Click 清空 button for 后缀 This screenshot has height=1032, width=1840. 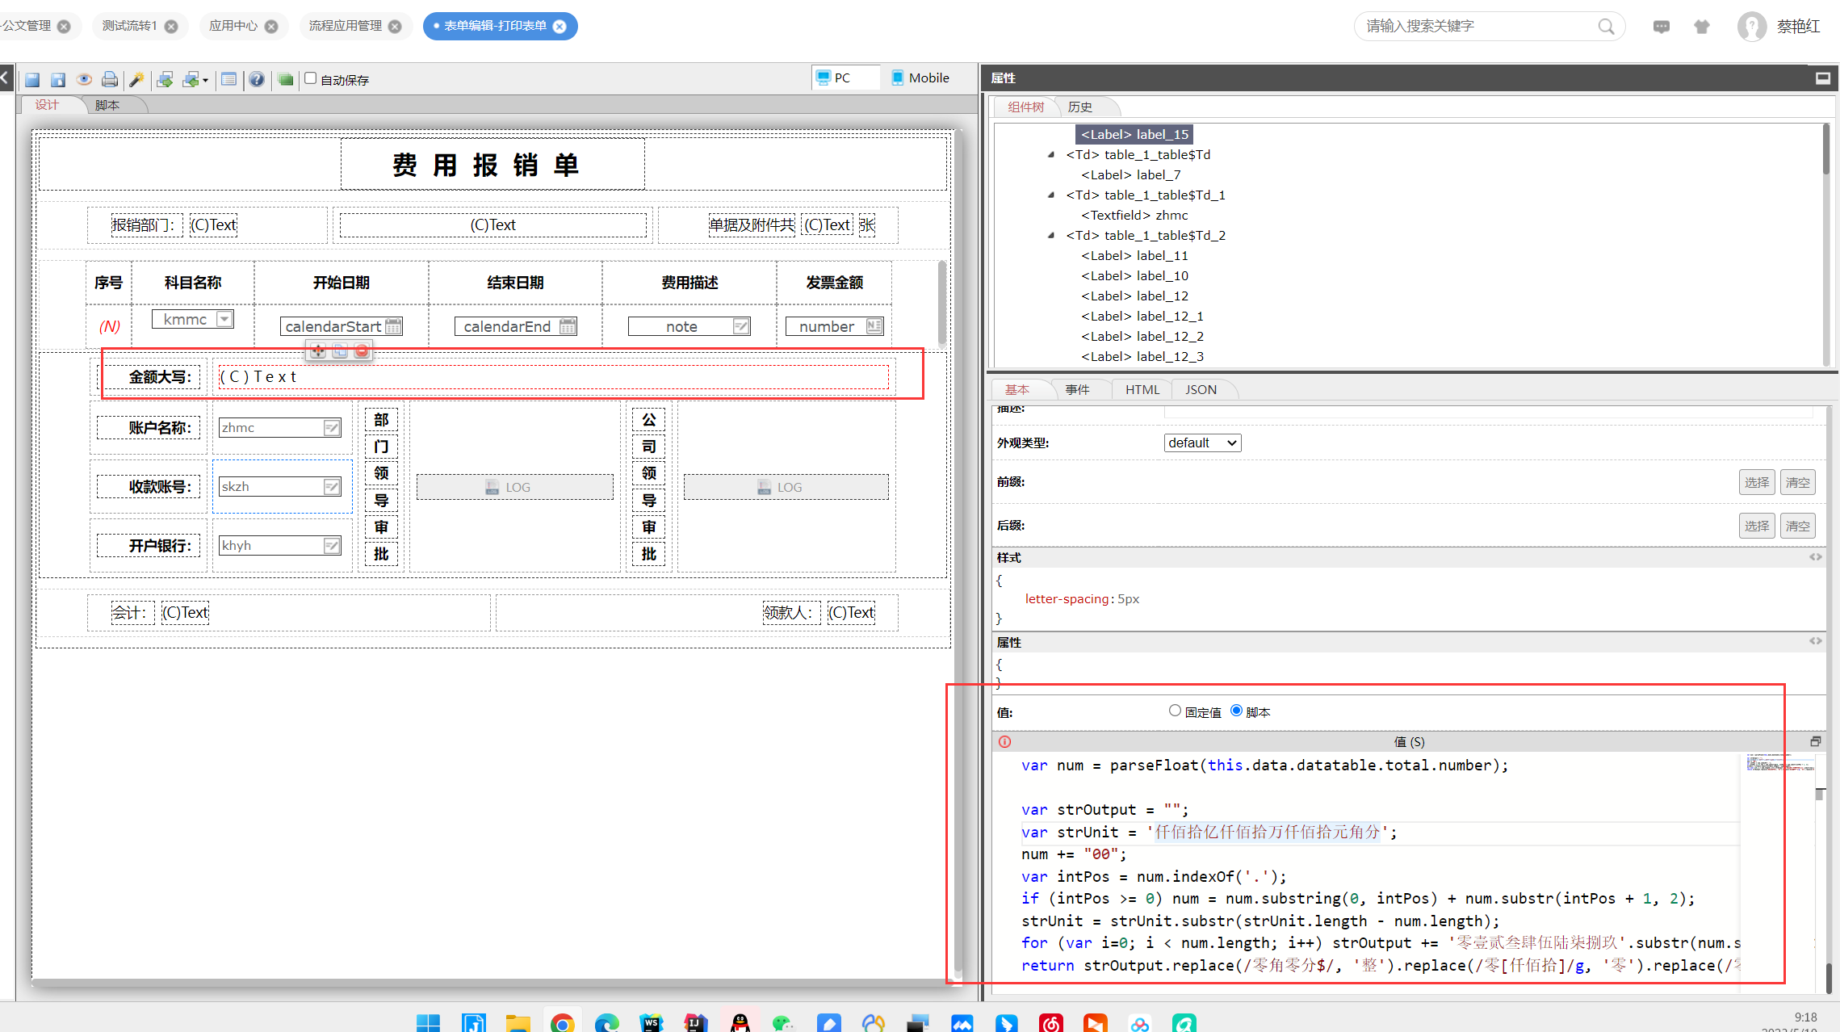tap(1797, 526)
